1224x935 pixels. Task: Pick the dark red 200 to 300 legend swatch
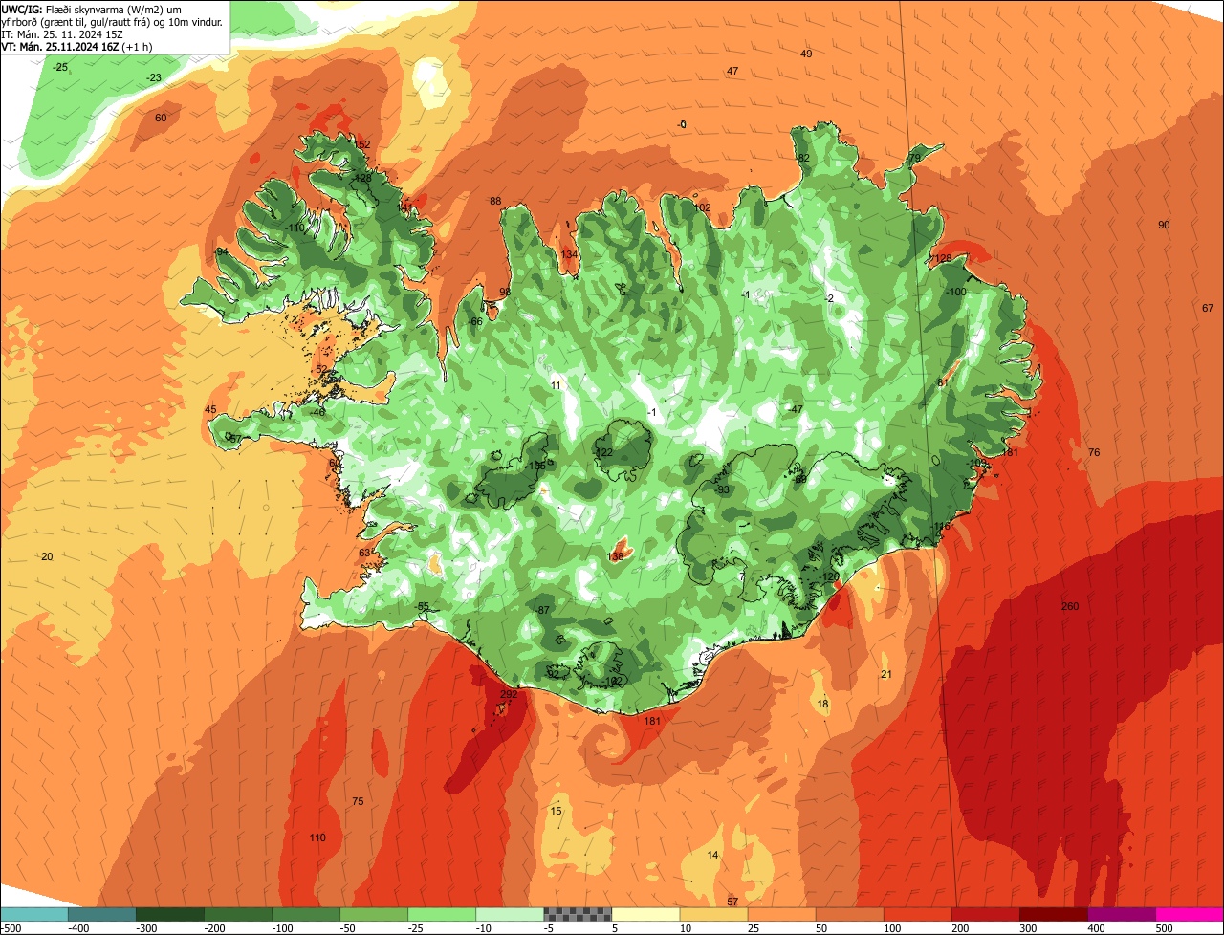point(986,915)
